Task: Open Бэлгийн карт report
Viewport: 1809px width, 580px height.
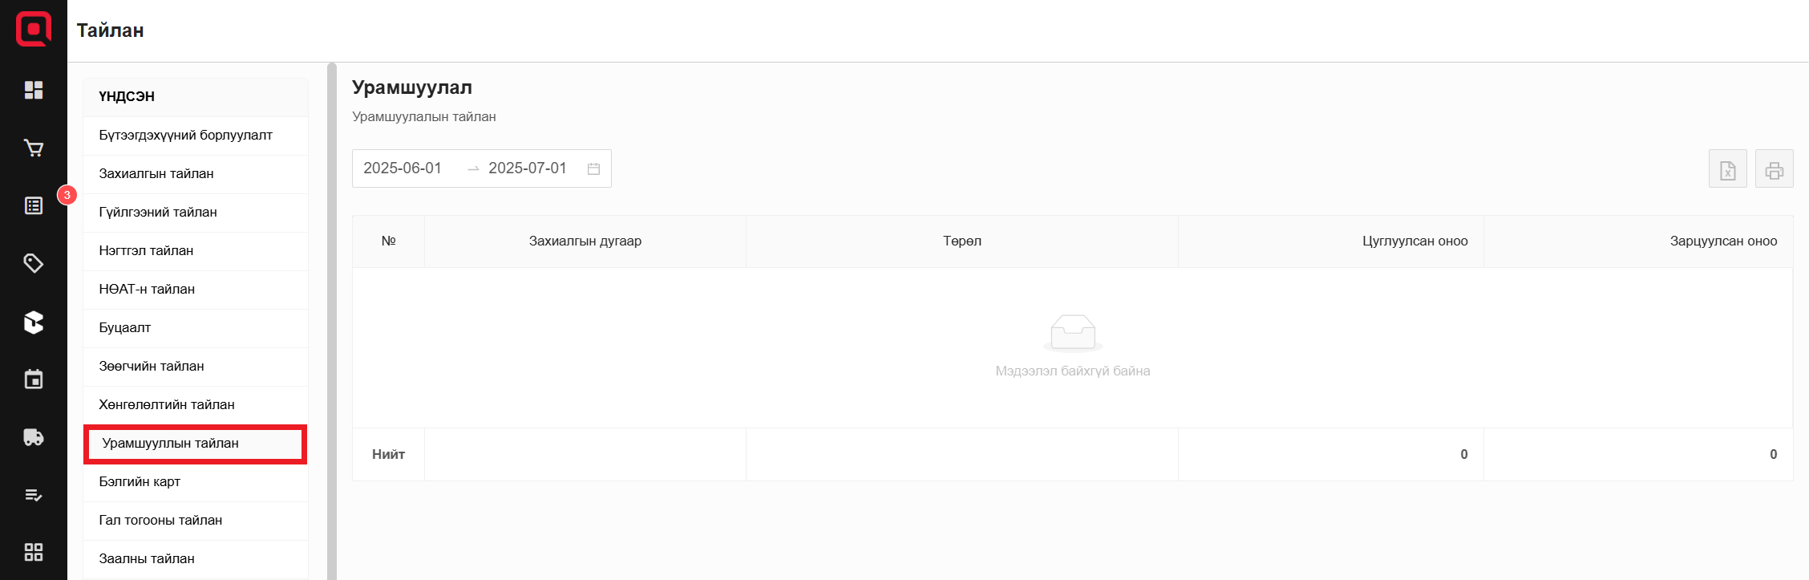Action: [x=140, y=482]
